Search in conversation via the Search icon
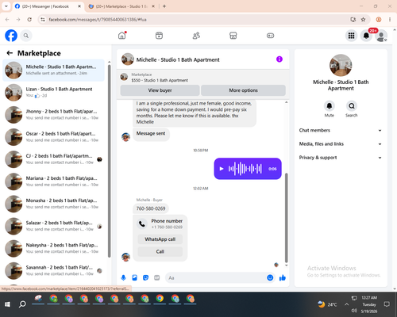 point(352,106)
